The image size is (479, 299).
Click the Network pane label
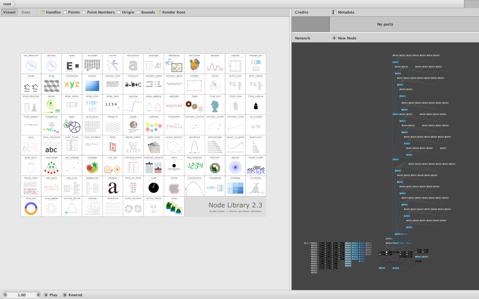tap(302, 38)
